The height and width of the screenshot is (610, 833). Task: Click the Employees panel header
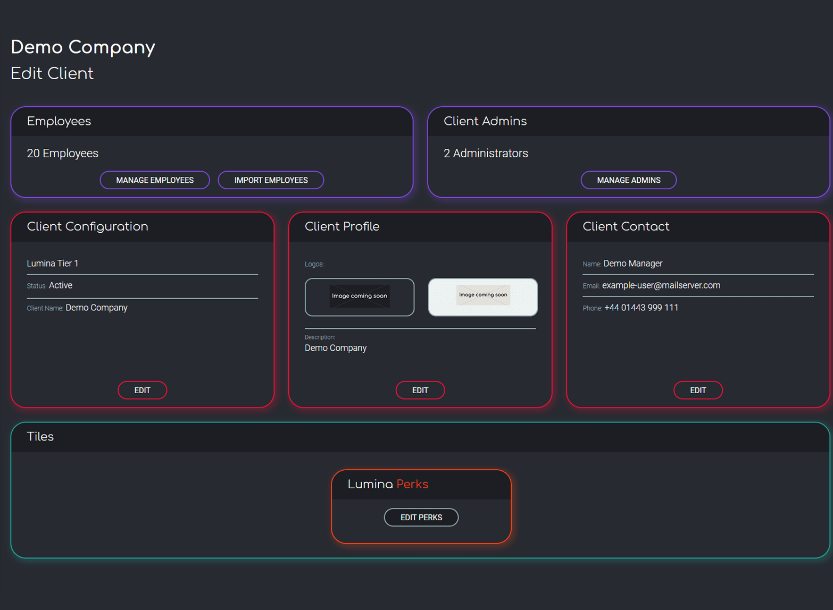[x=59, y=121]
